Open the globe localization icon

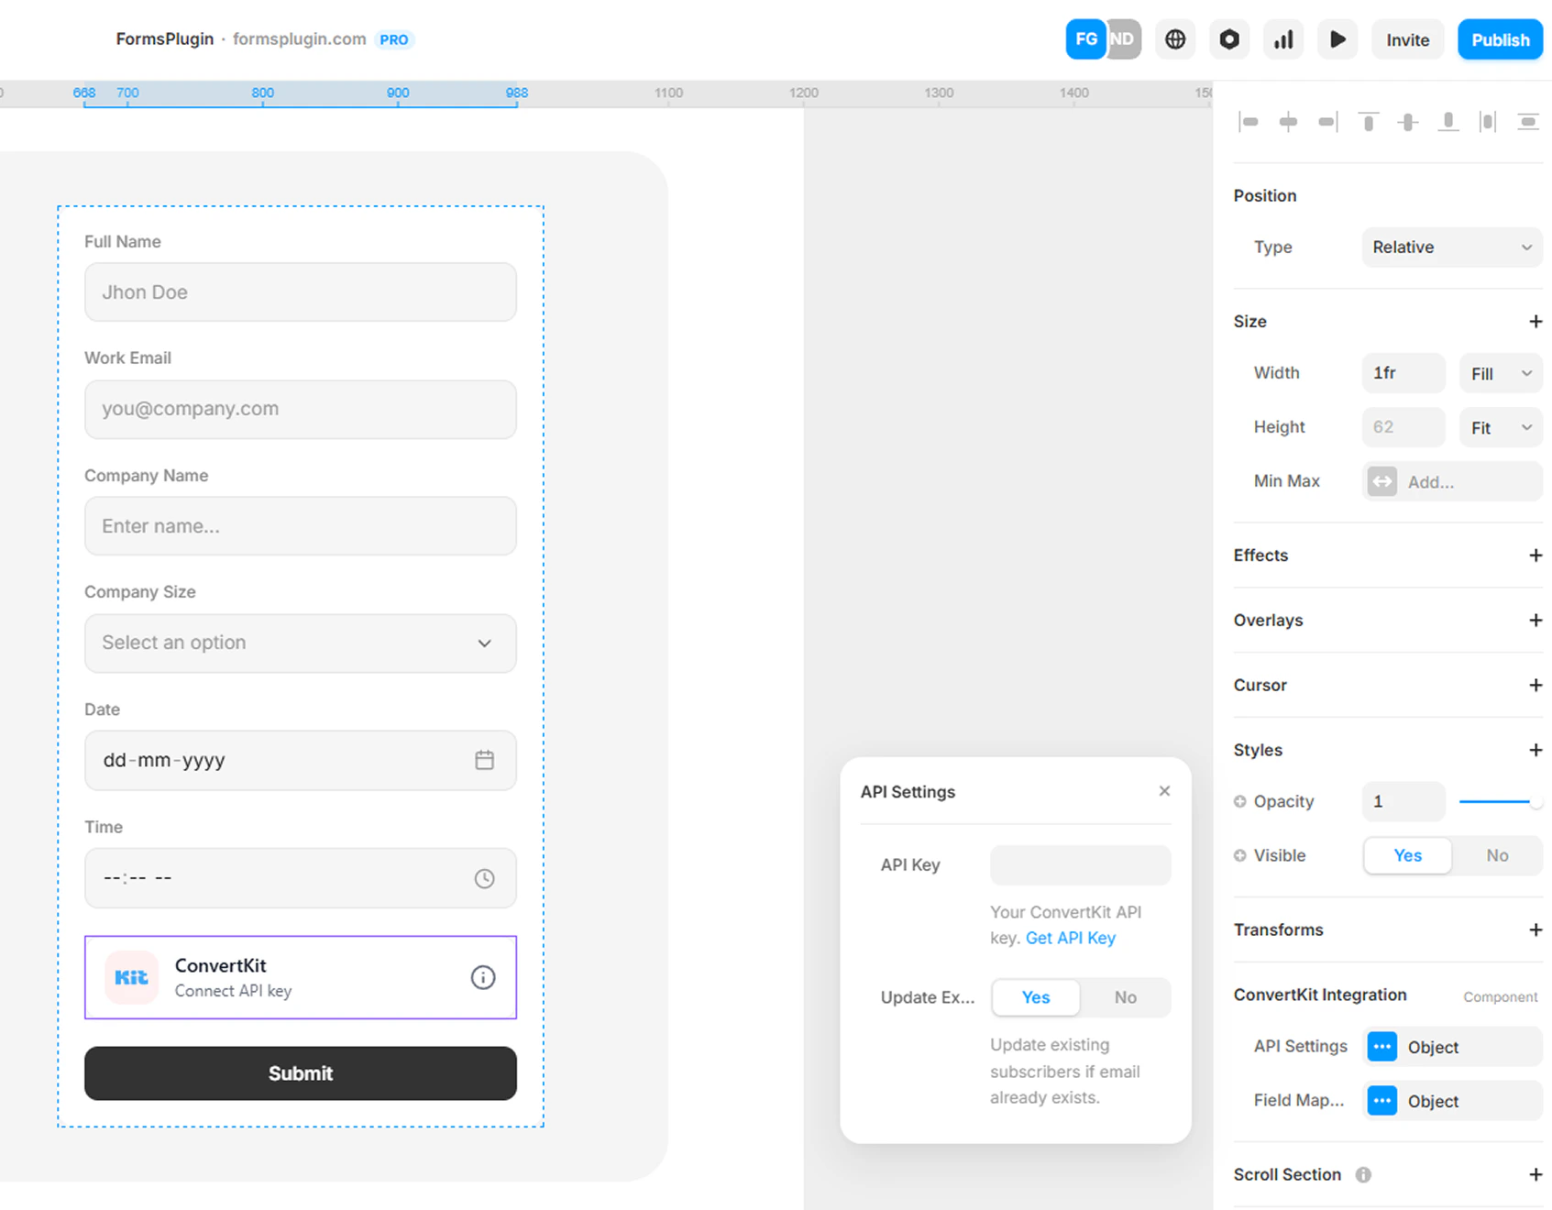point(1175,39)
